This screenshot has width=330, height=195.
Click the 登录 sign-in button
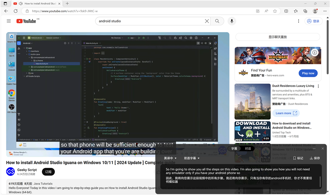313,21
